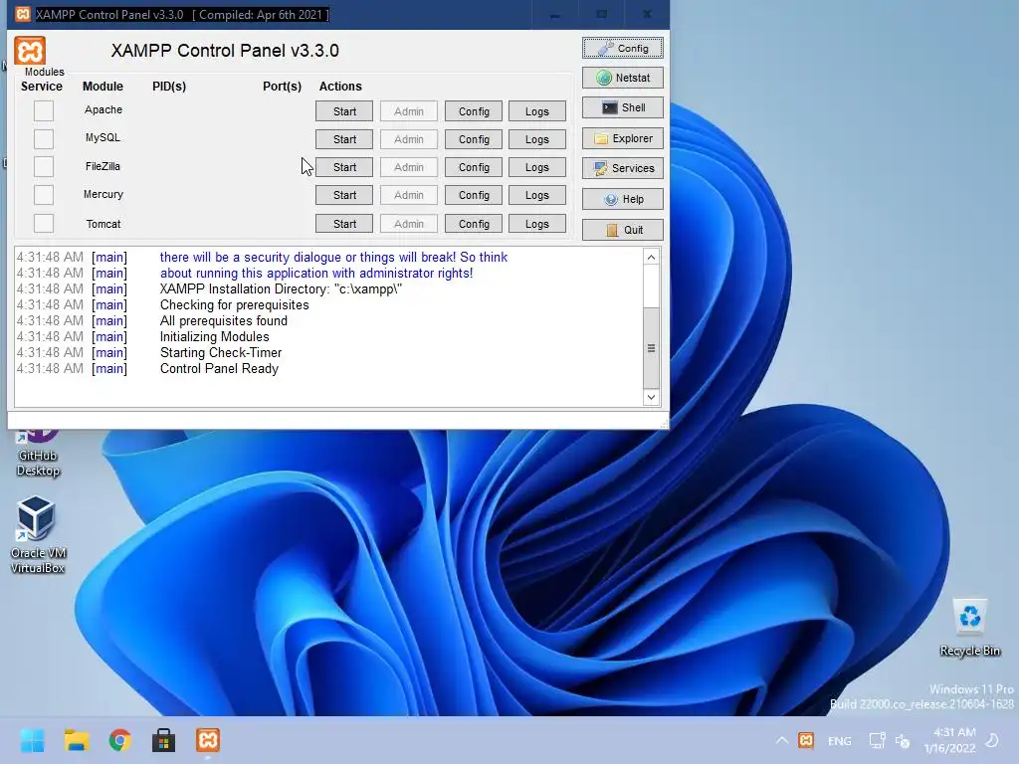Open File Explorer from taskbar

77,740
